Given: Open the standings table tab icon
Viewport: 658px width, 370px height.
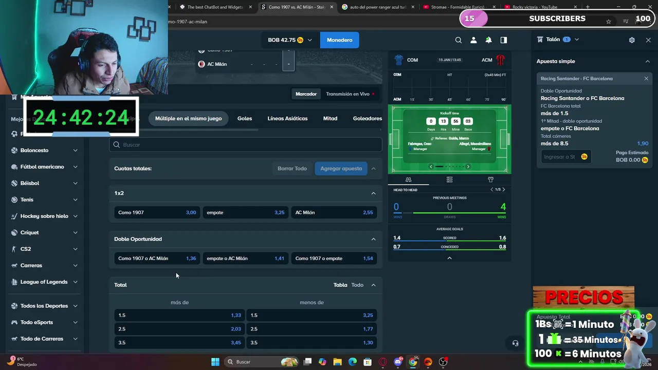Looking at the screenshot, I should [449, 179].
